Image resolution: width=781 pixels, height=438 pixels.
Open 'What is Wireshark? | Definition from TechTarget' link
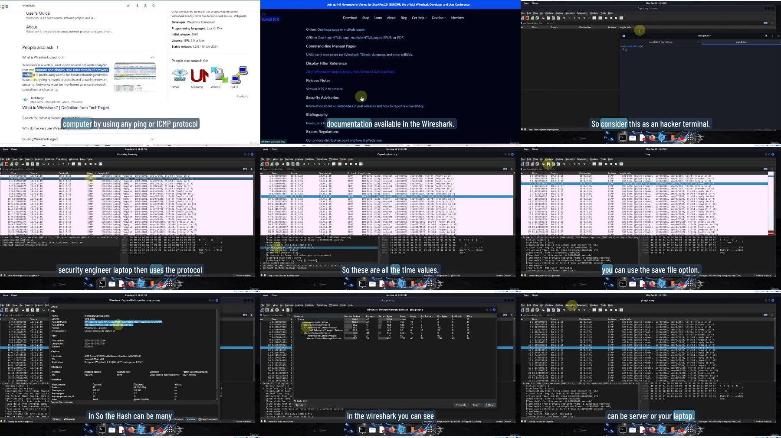pos(66,108)
